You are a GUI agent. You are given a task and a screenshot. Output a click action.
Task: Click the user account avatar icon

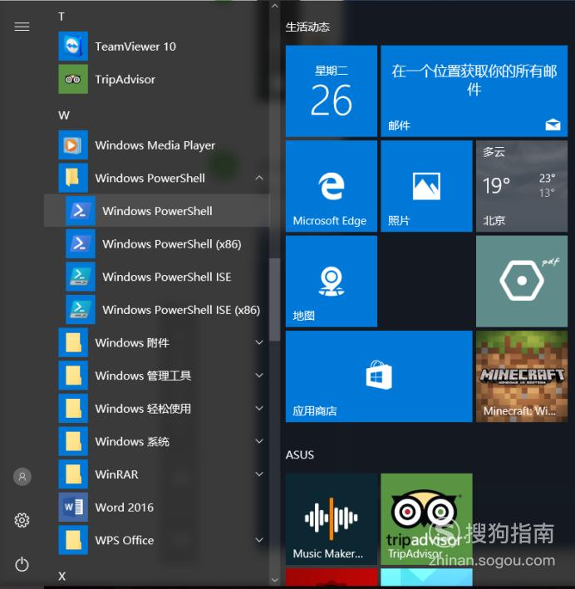click(22, 477)
